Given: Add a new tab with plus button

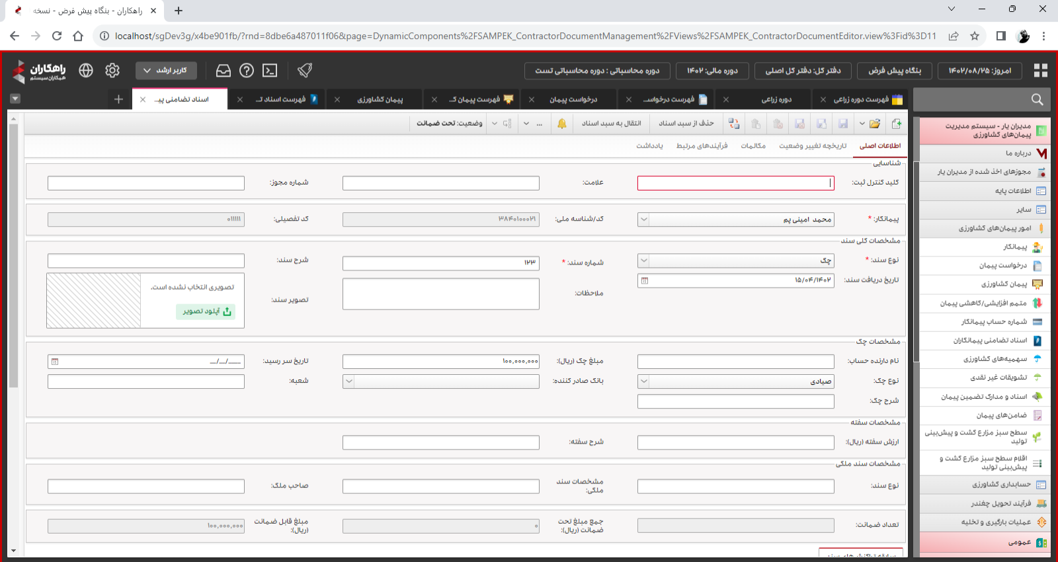Looking at the screenshot, I should [118, 99].
